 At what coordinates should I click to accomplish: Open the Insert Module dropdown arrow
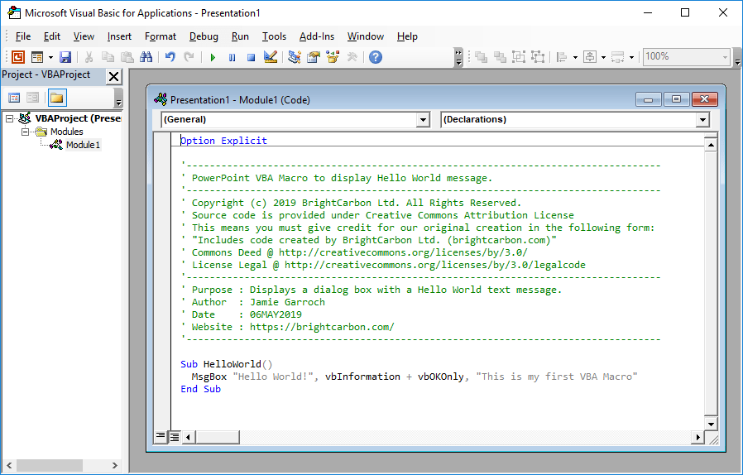click(50, 57)
